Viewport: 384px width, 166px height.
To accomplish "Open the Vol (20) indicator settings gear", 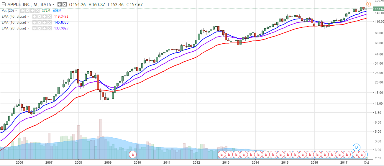I will pyautogui.click(x=27, y=11).
